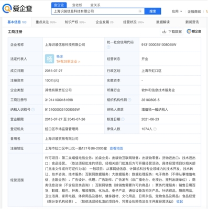Select the credit code 91310000351008055W value
The height and width of the screenshot is (209, 208).
click(159, 44)
